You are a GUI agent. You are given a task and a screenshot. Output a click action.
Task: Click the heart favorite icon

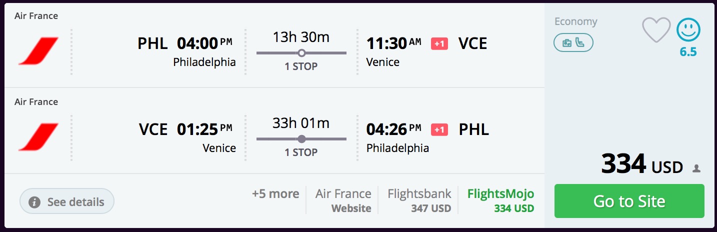coord(655,29)
